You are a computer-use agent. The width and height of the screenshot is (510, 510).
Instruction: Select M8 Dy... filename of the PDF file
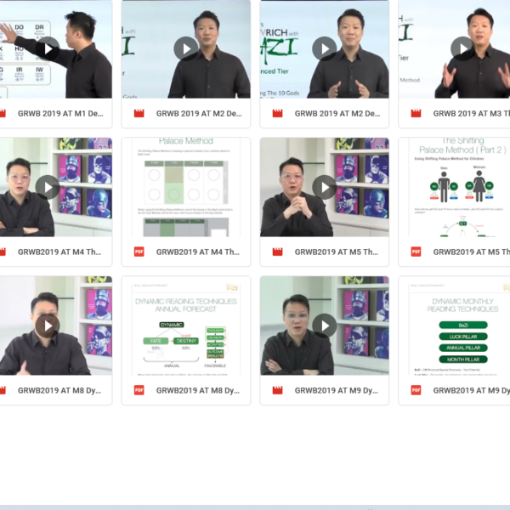point(198,390)
